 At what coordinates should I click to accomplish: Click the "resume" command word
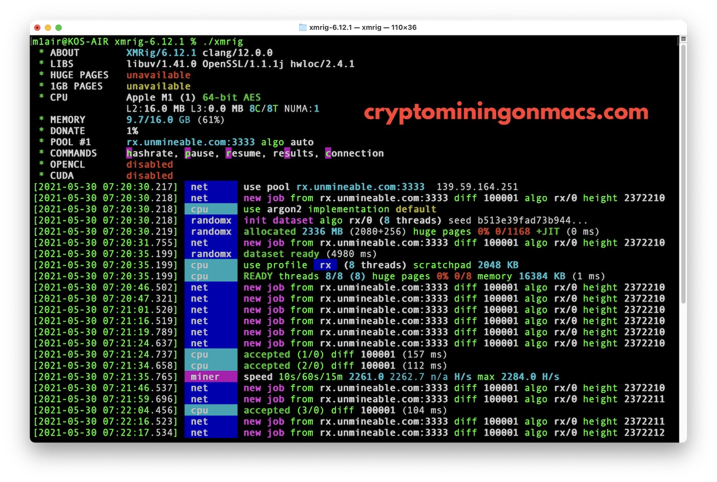tap(243, 154)
